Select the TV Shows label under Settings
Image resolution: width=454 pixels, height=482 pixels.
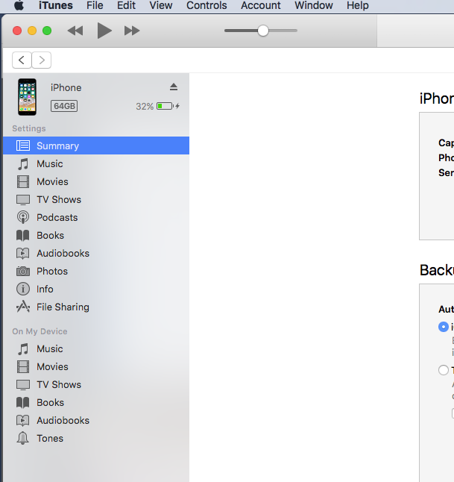(x=59, y=199)
